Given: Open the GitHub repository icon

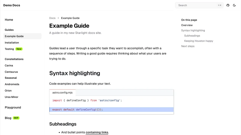Looking at the screenshot, I should coord(228,5).
